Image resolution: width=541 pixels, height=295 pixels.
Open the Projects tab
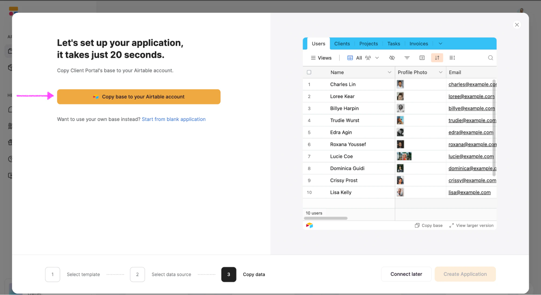click(368, 44)
